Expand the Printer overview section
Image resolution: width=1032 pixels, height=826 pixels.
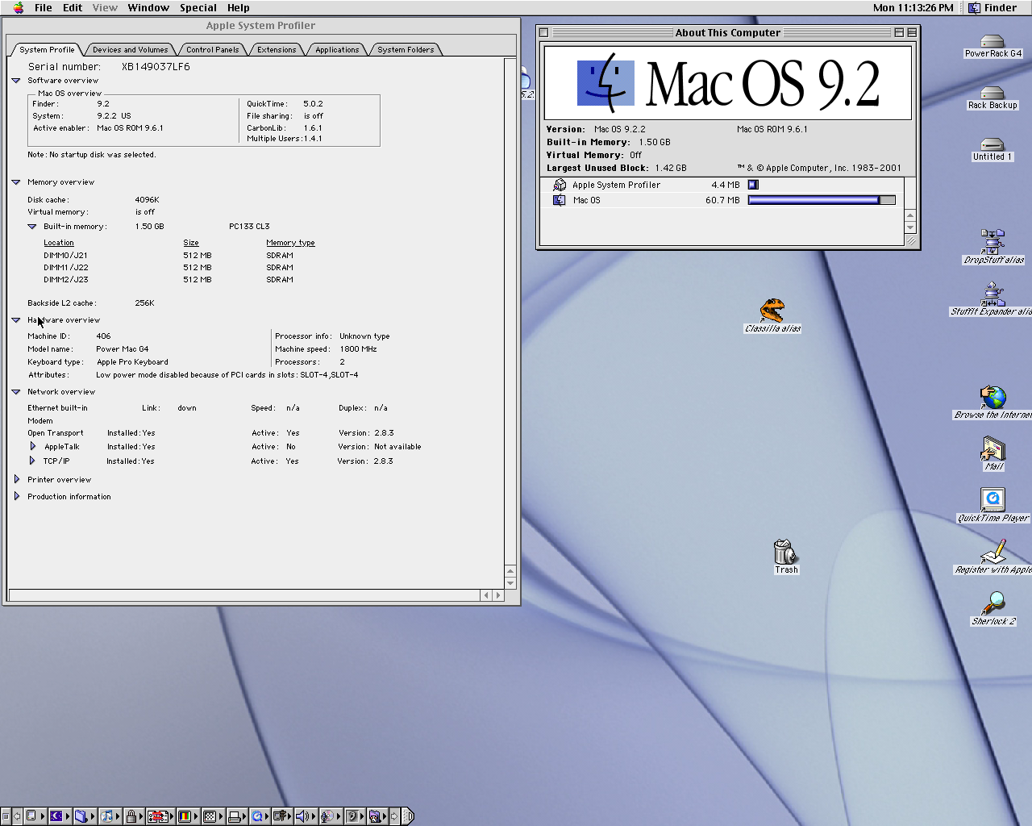coord(16,479)
